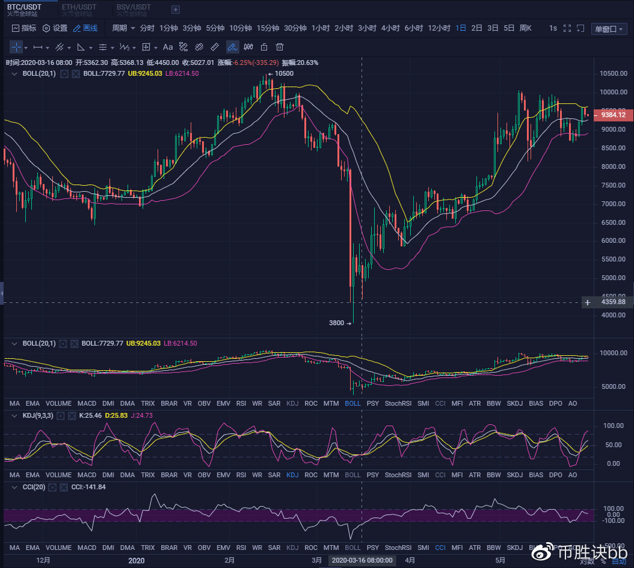Select the triangle angle drawing tool

81,47
